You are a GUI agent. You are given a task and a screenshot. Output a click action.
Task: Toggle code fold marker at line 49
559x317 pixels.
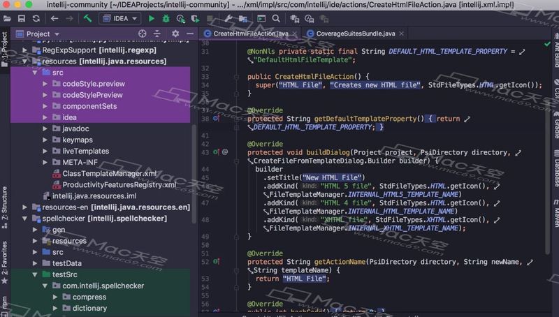[x=236, y=237]
